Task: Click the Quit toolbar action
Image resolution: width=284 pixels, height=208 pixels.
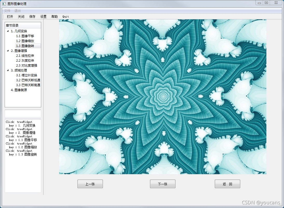Action: pos(66,17)
